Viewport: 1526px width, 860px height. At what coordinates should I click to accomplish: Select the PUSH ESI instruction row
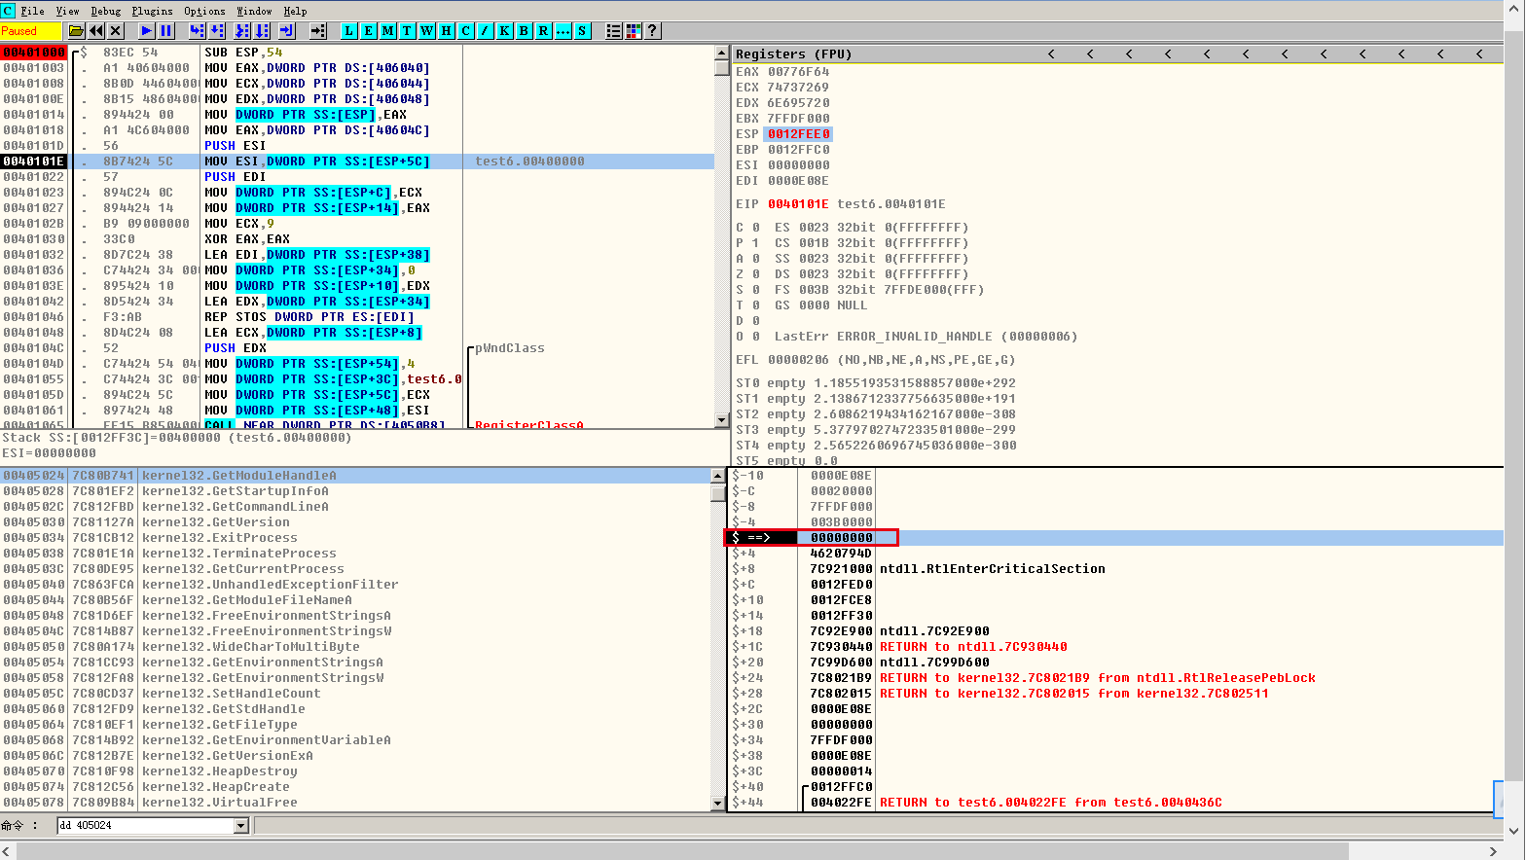(358, 146)
